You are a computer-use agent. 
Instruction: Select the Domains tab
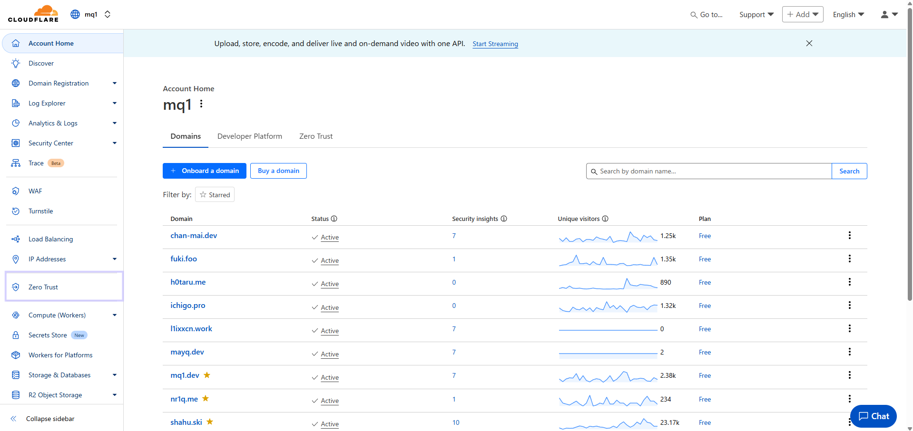click(186, 136)
